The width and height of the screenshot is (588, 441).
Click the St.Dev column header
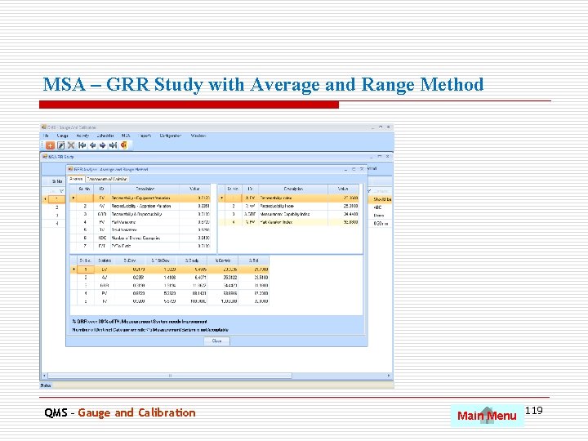coord(130,261)
